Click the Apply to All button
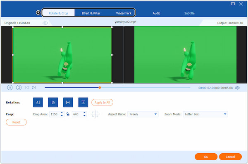The height and width of the screenshot is (164, 248). tap(102, 102)
